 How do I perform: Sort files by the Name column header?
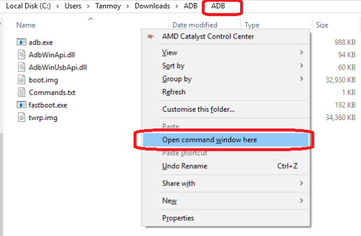(26, 25)
